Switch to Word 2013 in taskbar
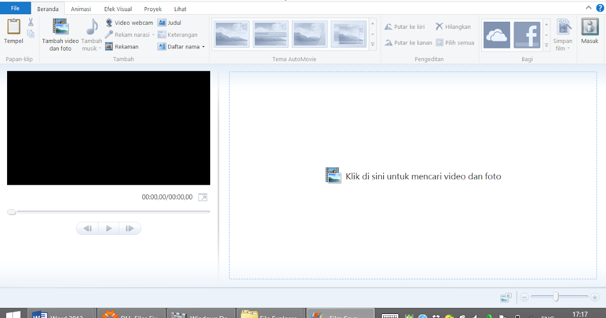This screenshot has width=606, height=318. pyautogui.click(x=61, y=314)
